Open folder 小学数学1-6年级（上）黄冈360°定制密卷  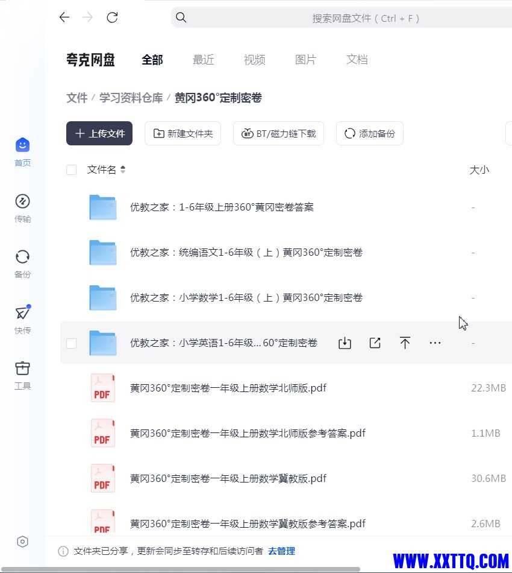point(246,298)
